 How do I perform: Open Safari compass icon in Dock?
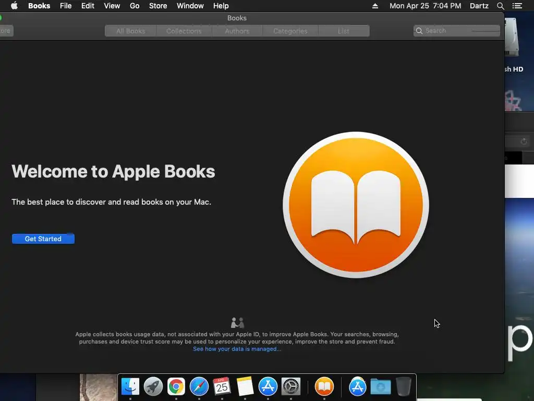[199, 387]
